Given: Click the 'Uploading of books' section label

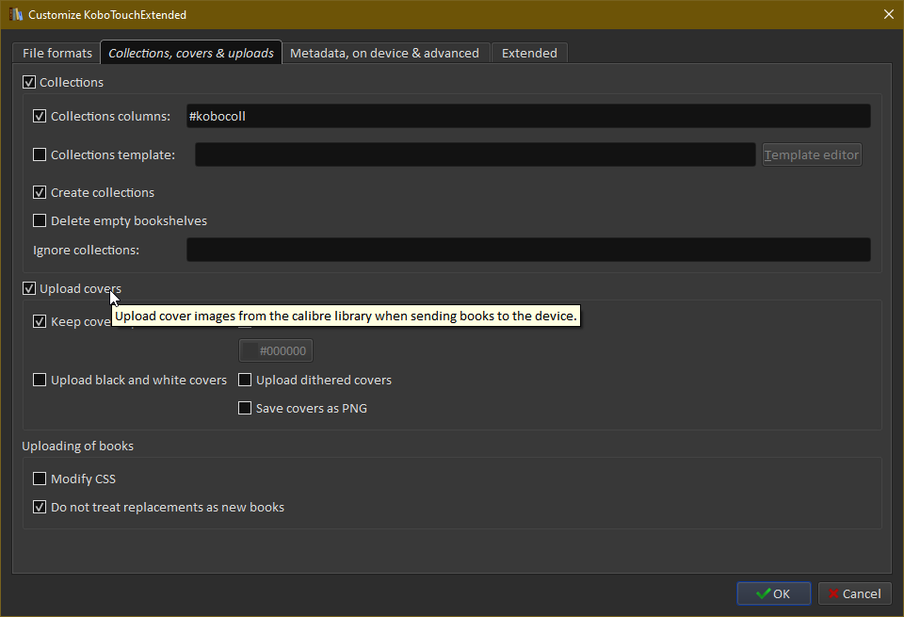Looking at the screenshot, I should pyautogui.click(x=78, y=446).
